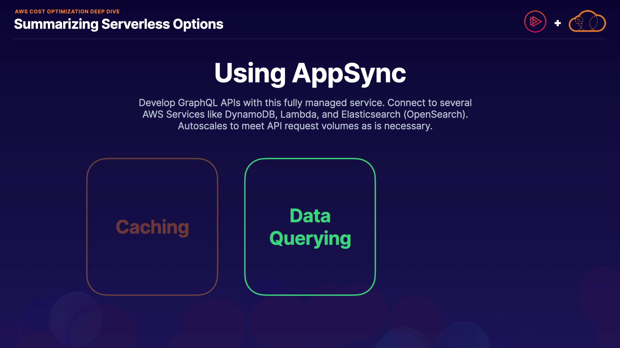
Task: Click the orange A Cloud Guru cloud icon
Action: (587, 22)
